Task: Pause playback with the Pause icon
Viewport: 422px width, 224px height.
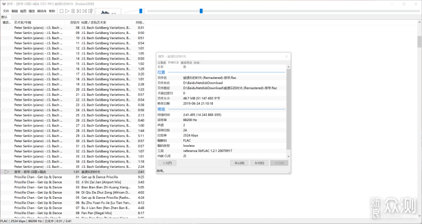Action: [73, 11]
